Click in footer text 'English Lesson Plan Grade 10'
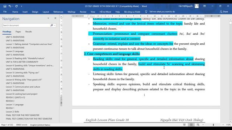This screenshot has height=130, width=232. [x=107, y=120]
